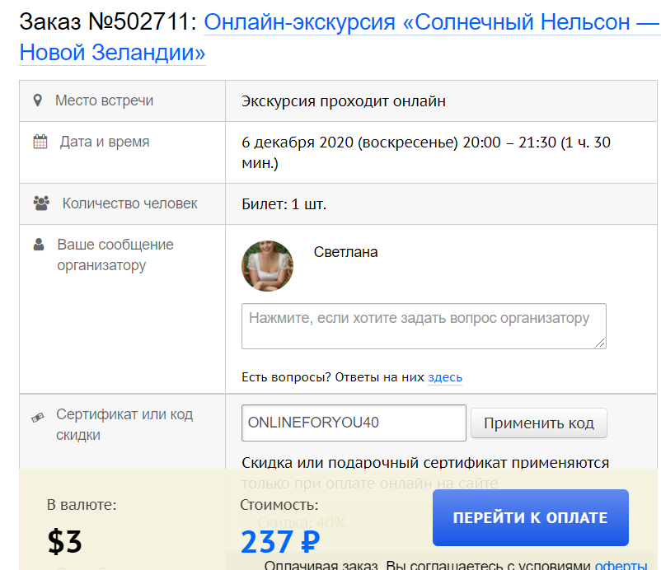Click the ticket icon beside Сертификат или код скидки

pyautogui.click(x=38, y=418)
